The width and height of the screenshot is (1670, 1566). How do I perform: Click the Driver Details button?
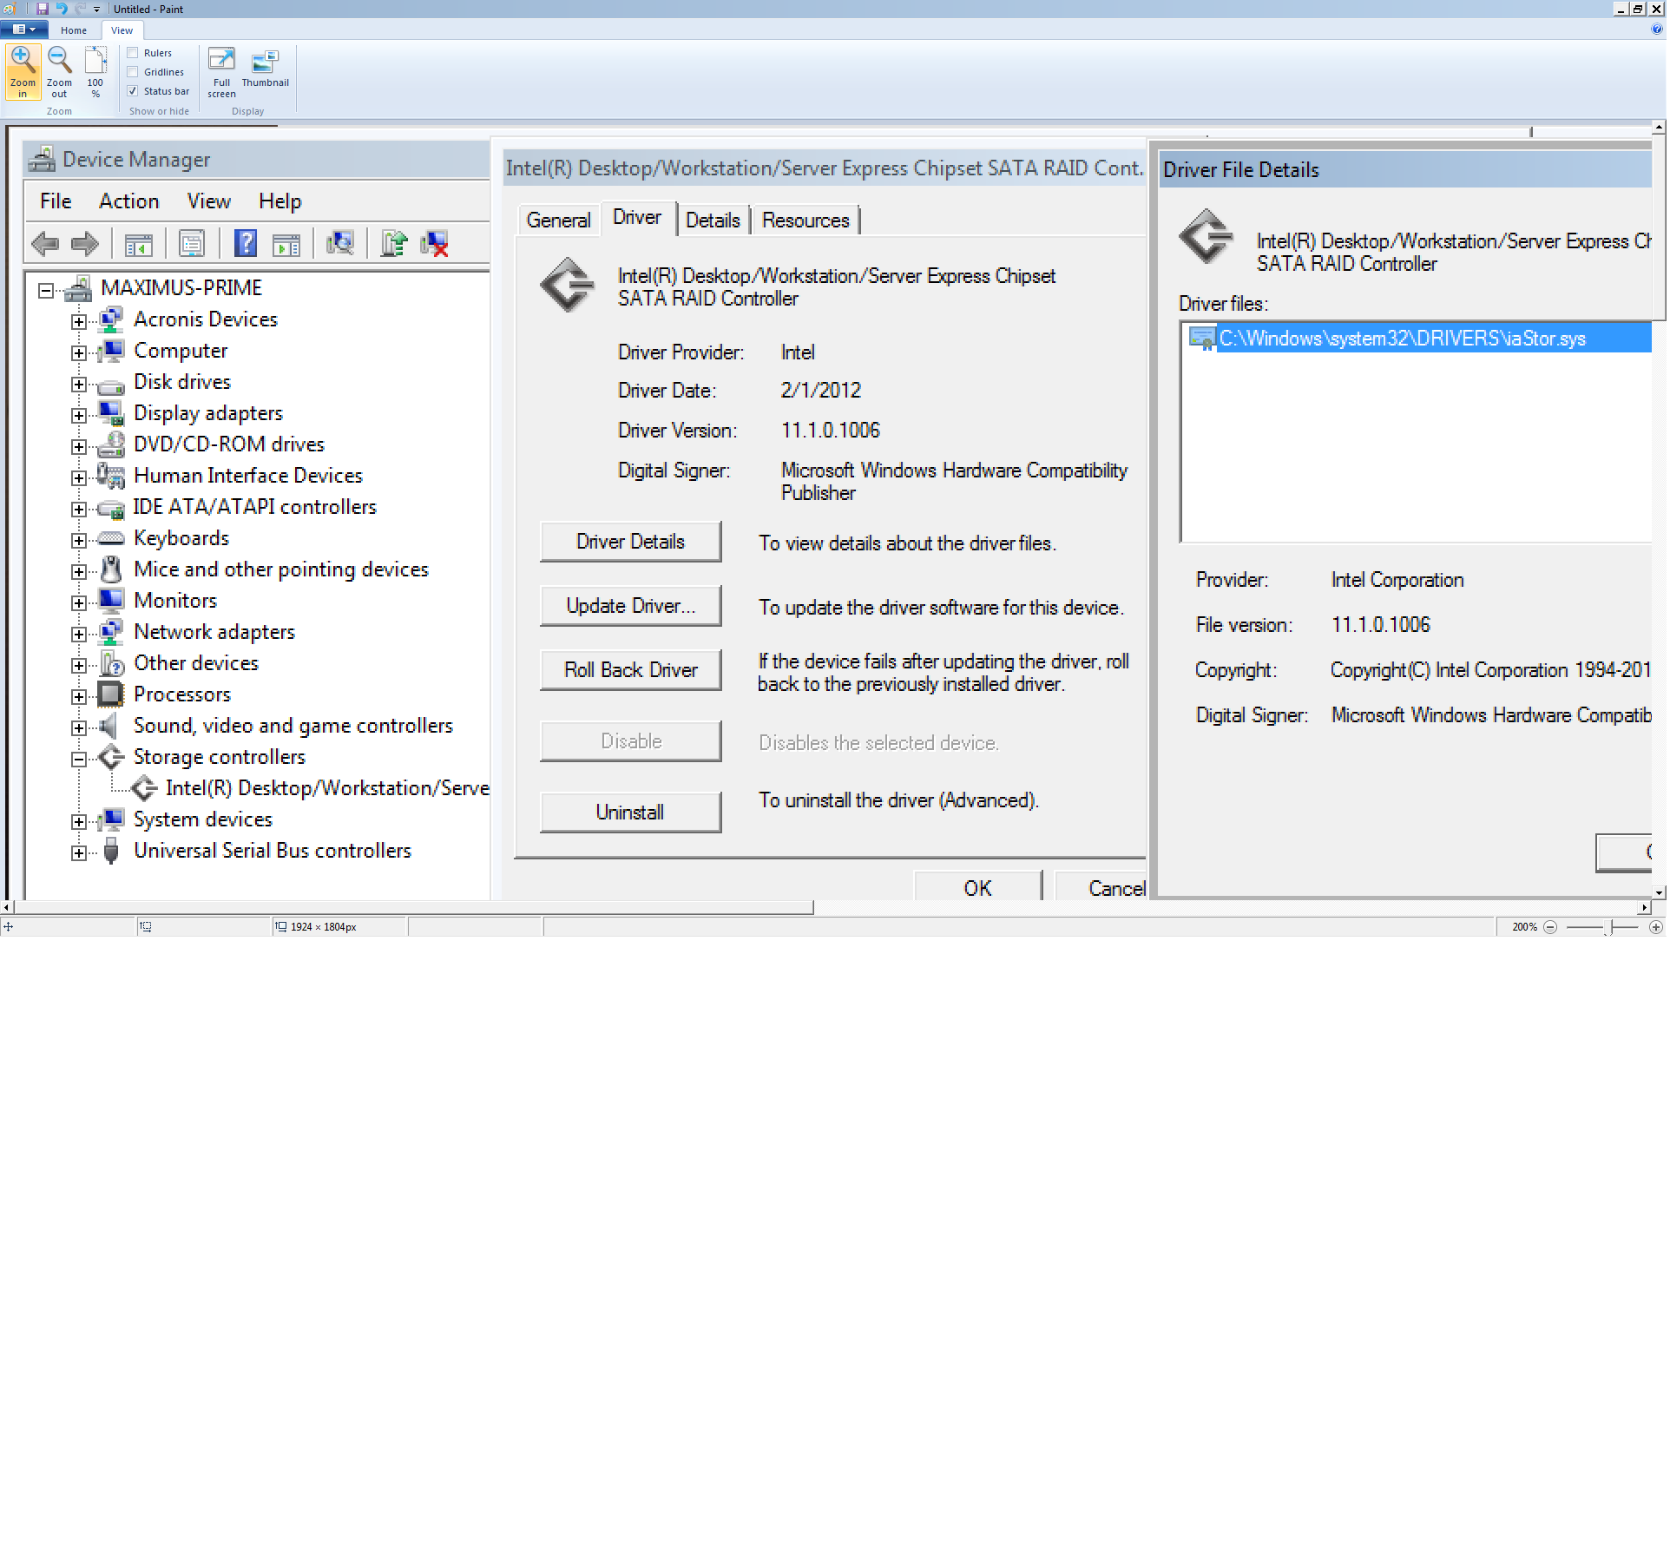[630, 542]
